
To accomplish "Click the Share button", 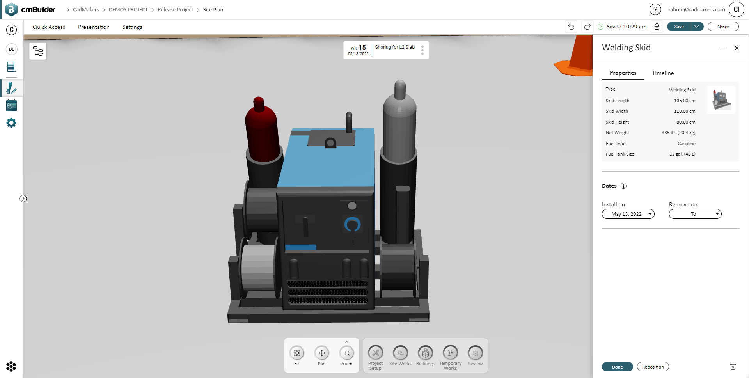I will point(723,27).
